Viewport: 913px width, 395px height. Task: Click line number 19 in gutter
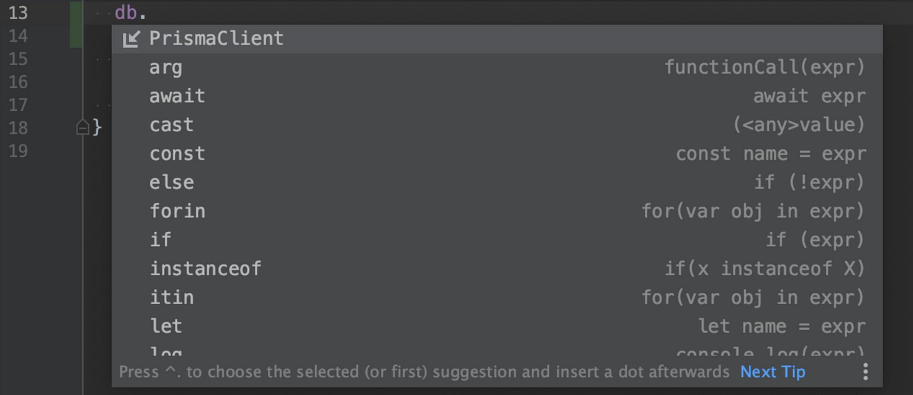pos(18,151)
